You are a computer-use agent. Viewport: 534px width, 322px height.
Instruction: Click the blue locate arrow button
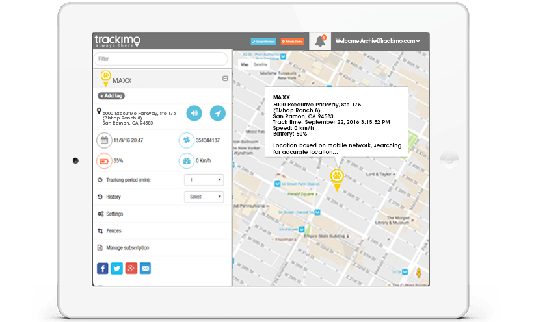(218, 113)
